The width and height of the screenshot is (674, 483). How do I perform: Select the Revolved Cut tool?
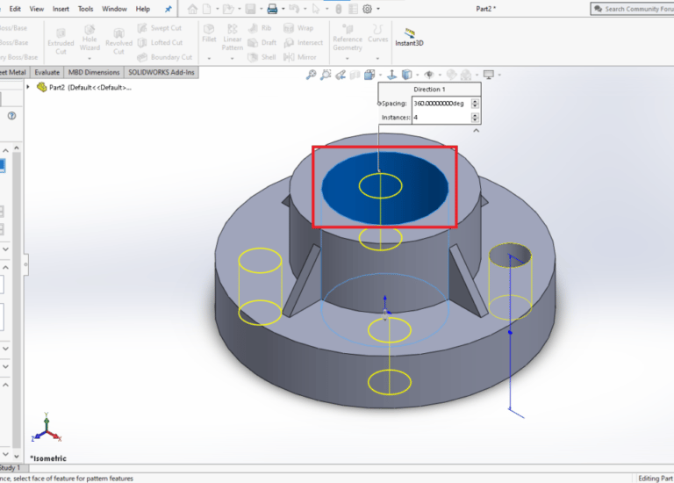click(x=118, y=41)
